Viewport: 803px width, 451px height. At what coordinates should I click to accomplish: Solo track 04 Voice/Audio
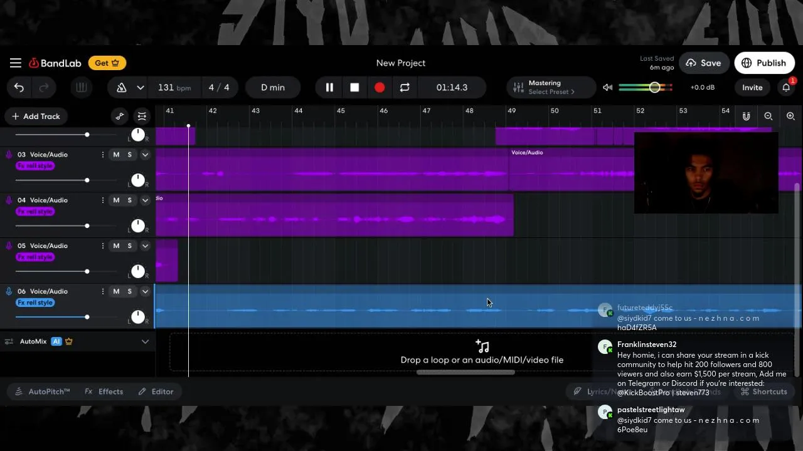pyautogui.click(x=130, y=200)
